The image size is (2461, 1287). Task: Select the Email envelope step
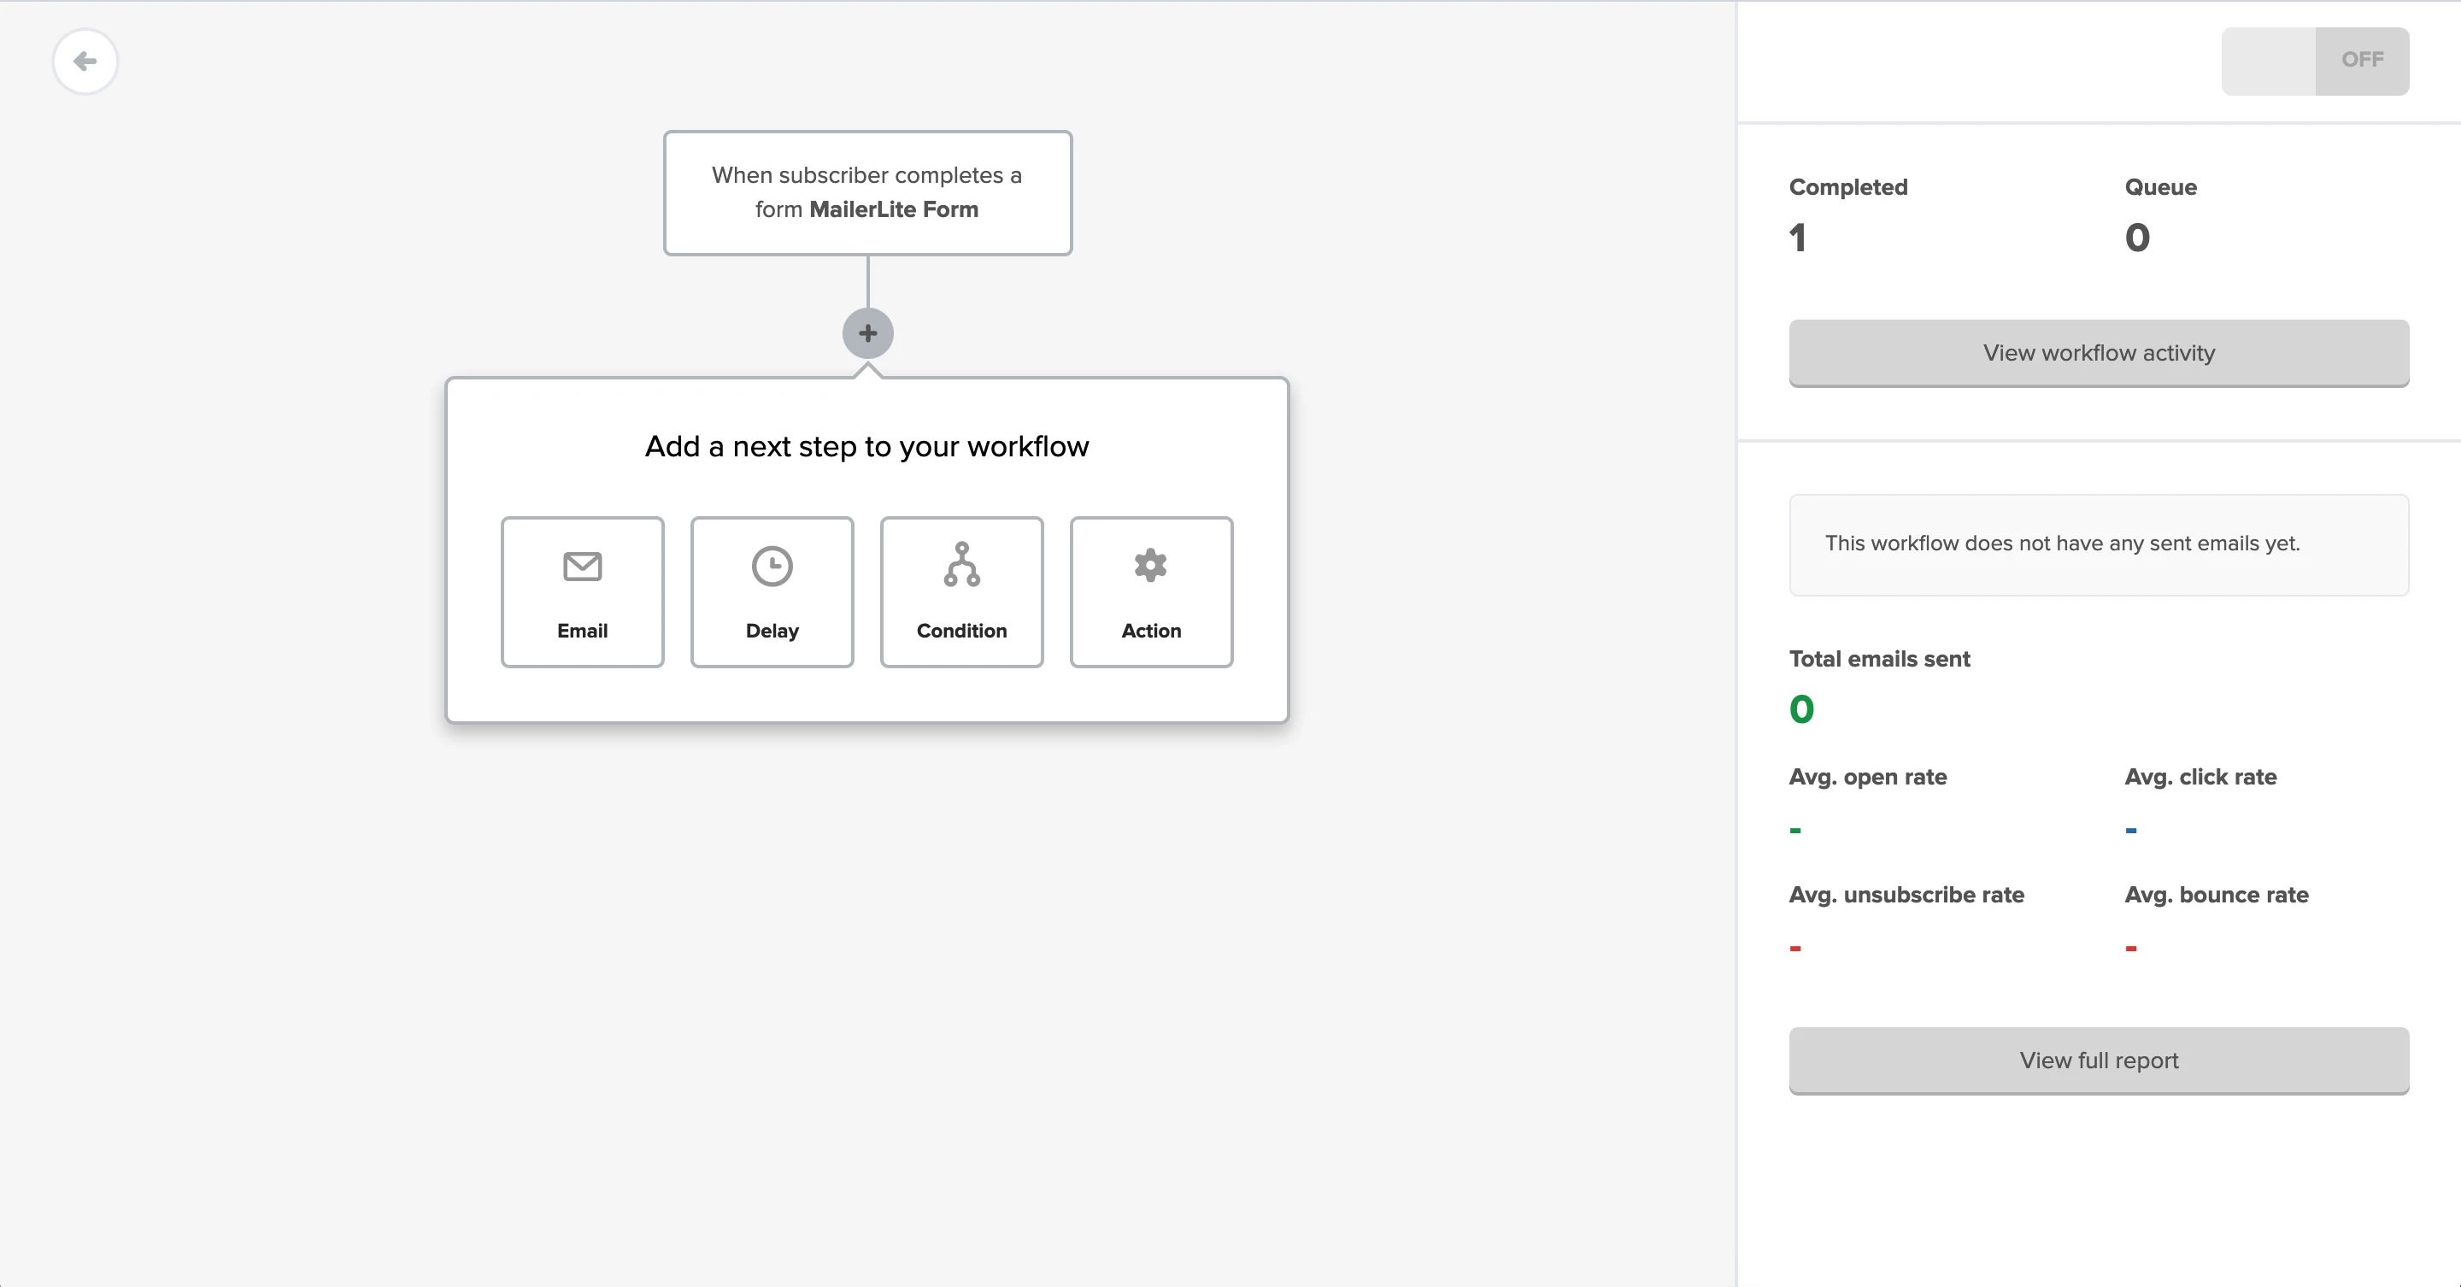click(582, 591)
